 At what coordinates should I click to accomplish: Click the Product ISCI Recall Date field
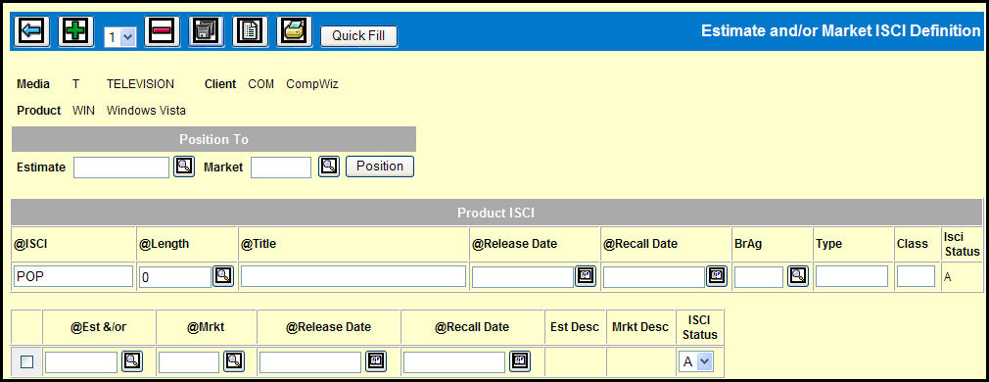click(x=654, y=276)
